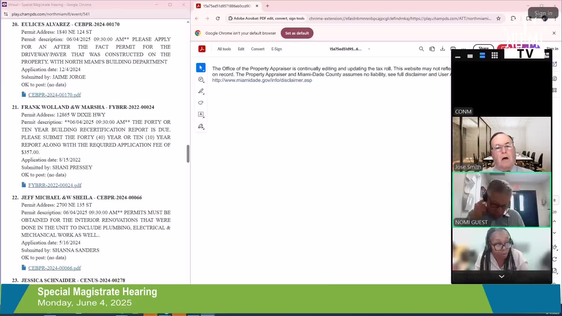
Task: Click the Set as default button
Action: [297, 33]
